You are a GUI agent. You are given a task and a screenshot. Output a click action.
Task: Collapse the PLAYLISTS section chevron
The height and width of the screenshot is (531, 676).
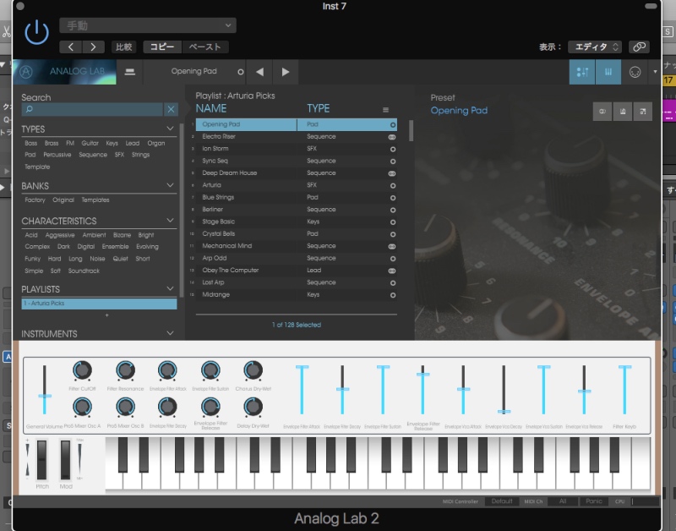[171, 288]
